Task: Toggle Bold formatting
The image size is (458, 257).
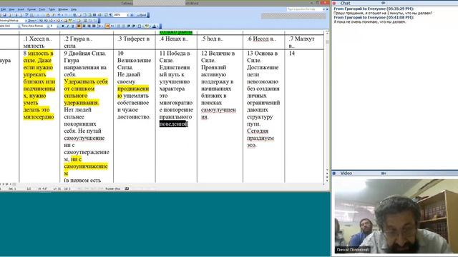Action: point(62,26)
